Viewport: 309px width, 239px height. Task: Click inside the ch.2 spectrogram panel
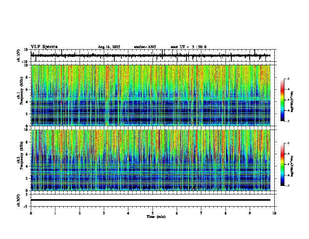(x=151, y=160)
